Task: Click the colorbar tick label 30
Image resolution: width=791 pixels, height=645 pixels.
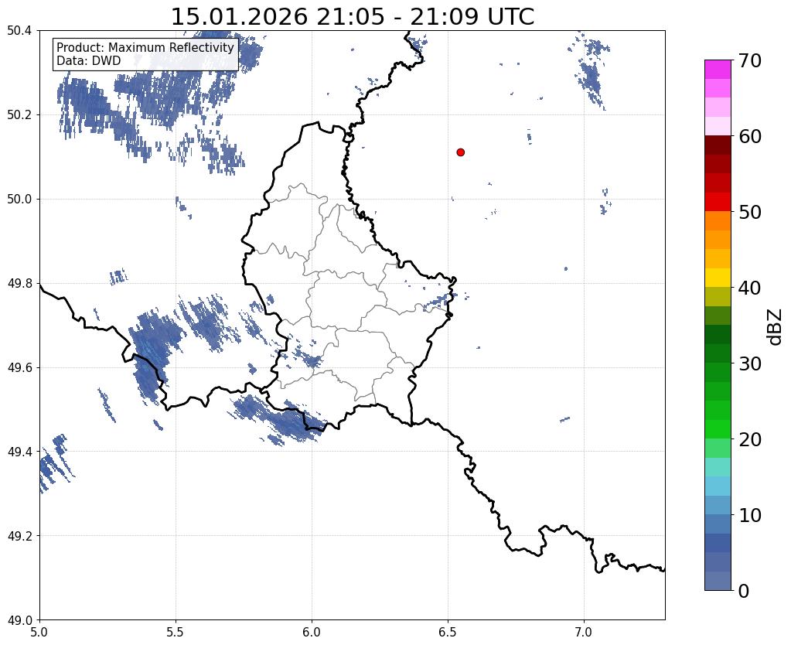Action: coord(749,363)
